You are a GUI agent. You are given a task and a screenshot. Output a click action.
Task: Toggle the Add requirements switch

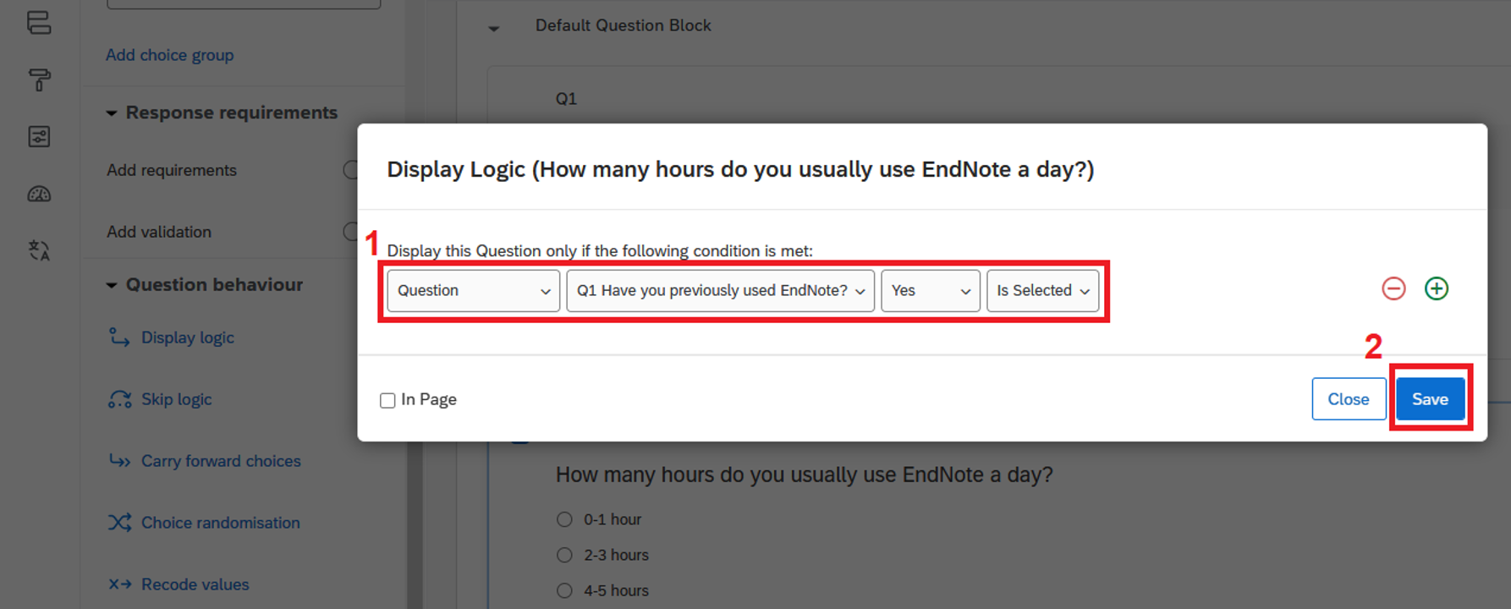tap(350, 170)
